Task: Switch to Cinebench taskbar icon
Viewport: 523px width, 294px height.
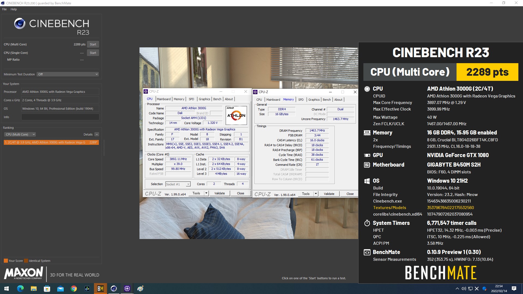Action: click(114, 289)
